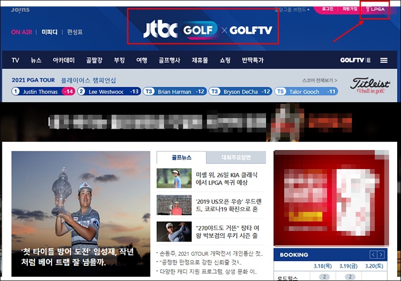
Task: Click 회원가입 sign-up button
Action: point(350,9)
